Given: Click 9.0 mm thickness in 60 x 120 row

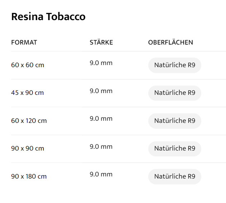Looking at the screenshot, I should [x=101, y=119].
